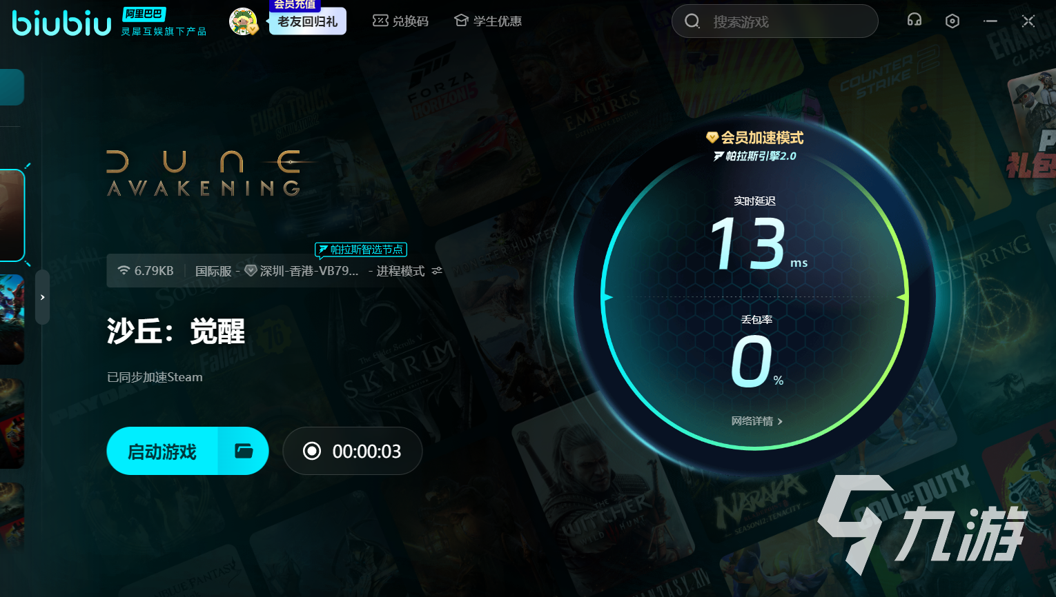Image resolution: width=1056 pixels, height=597 pixels.
Task: Click the 已同步加速Steam text
Action: [155, 377]
